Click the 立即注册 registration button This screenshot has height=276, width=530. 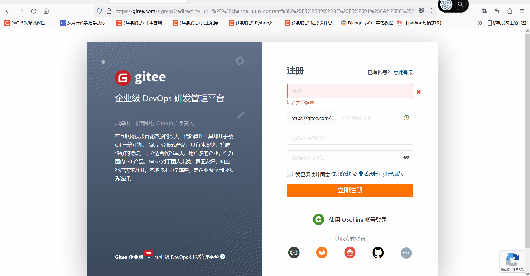350,190
